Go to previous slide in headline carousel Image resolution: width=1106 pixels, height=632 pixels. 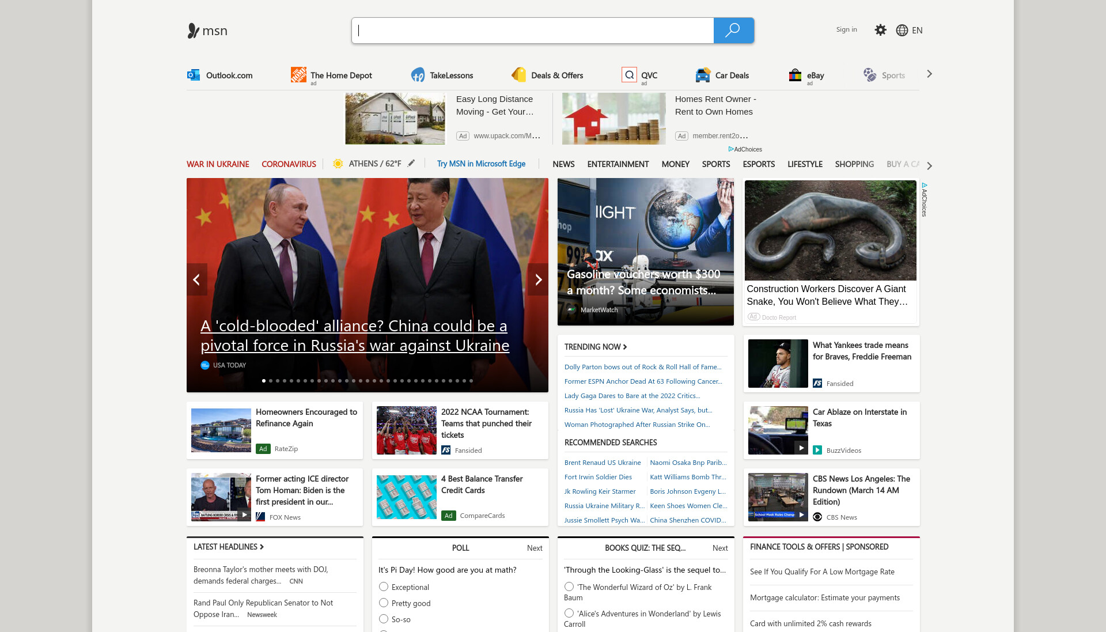pyautogui.click(x=196, y=279)
